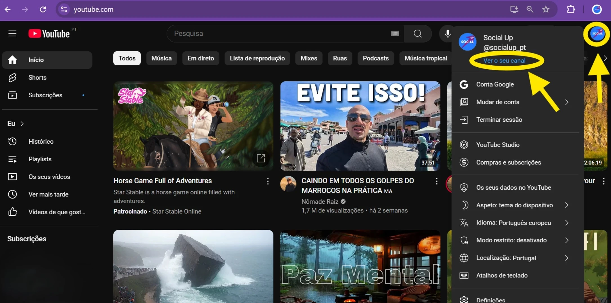This screenshot has height=303, width=611.
Task: Open site information icon in address bar
Action: pyautogui.click(x=64, y=10)
